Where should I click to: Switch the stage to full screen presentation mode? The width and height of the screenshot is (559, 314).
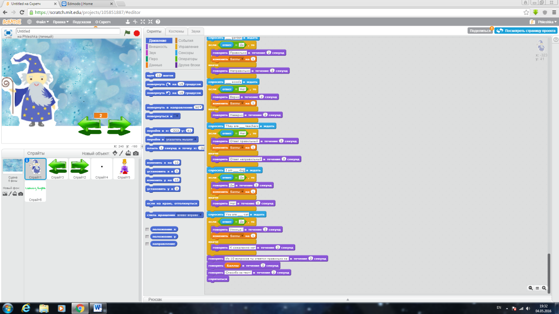8,33
